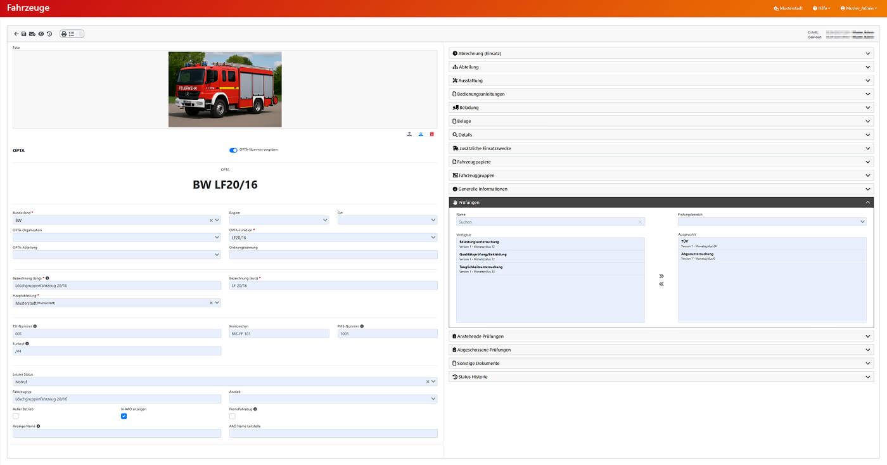Save the vehicle with the floppy disk icon

point(24,34)
